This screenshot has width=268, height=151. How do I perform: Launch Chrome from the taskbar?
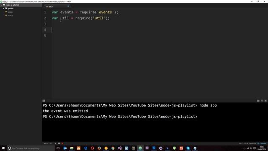[113, 148]
